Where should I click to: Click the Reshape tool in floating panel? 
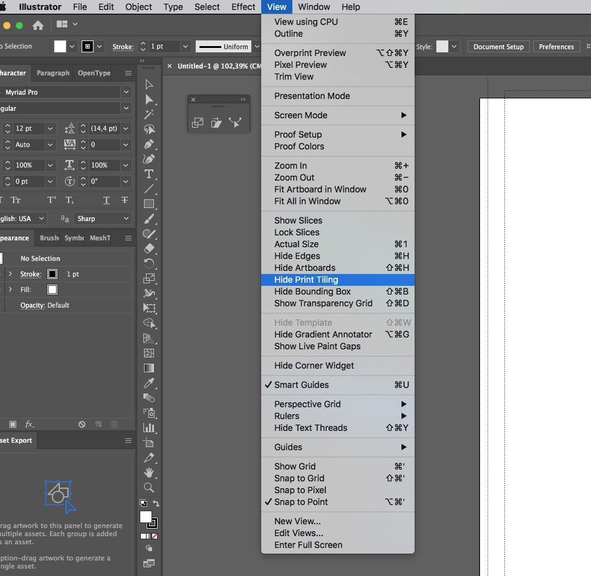point(235,122)
